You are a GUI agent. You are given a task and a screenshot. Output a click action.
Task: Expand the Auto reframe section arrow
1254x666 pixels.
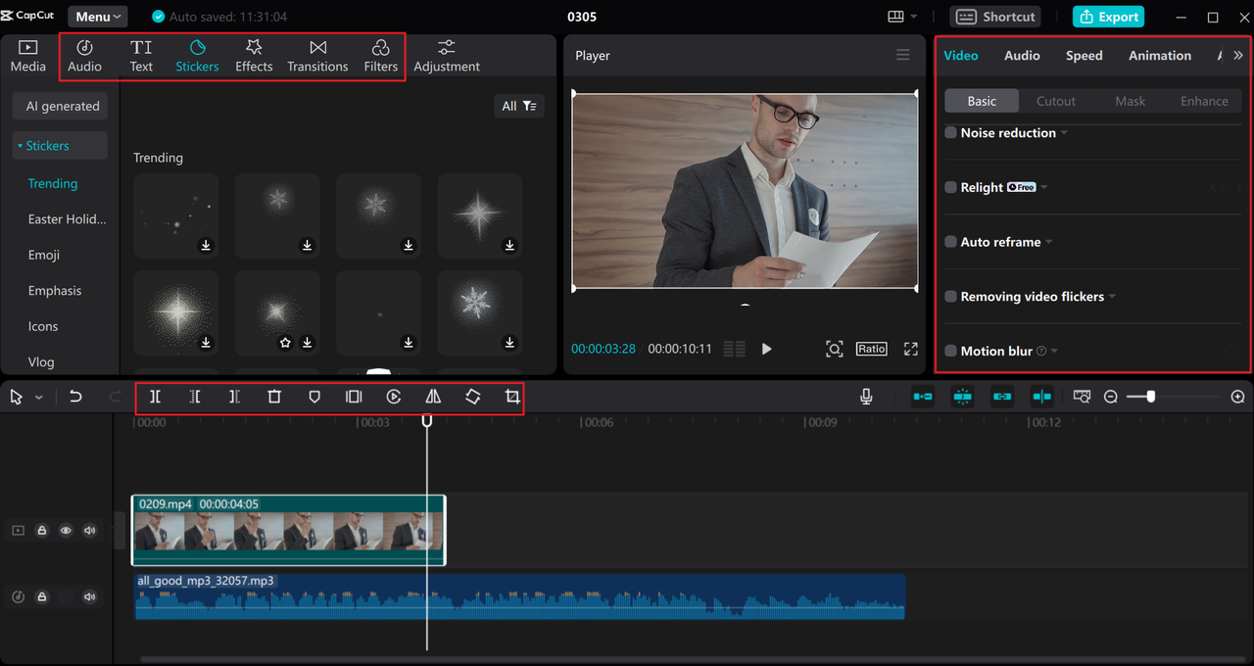[1049, 243]
